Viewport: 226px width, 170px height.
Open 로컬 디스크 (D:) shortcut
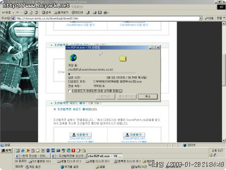tap(97, 161)
